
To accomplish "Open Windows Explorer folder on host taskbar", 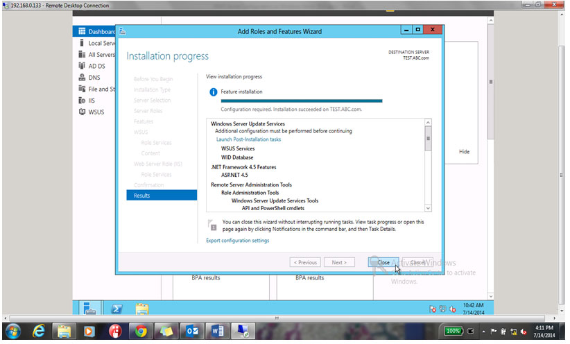I will pyautogui.click(x=64, y=332).
